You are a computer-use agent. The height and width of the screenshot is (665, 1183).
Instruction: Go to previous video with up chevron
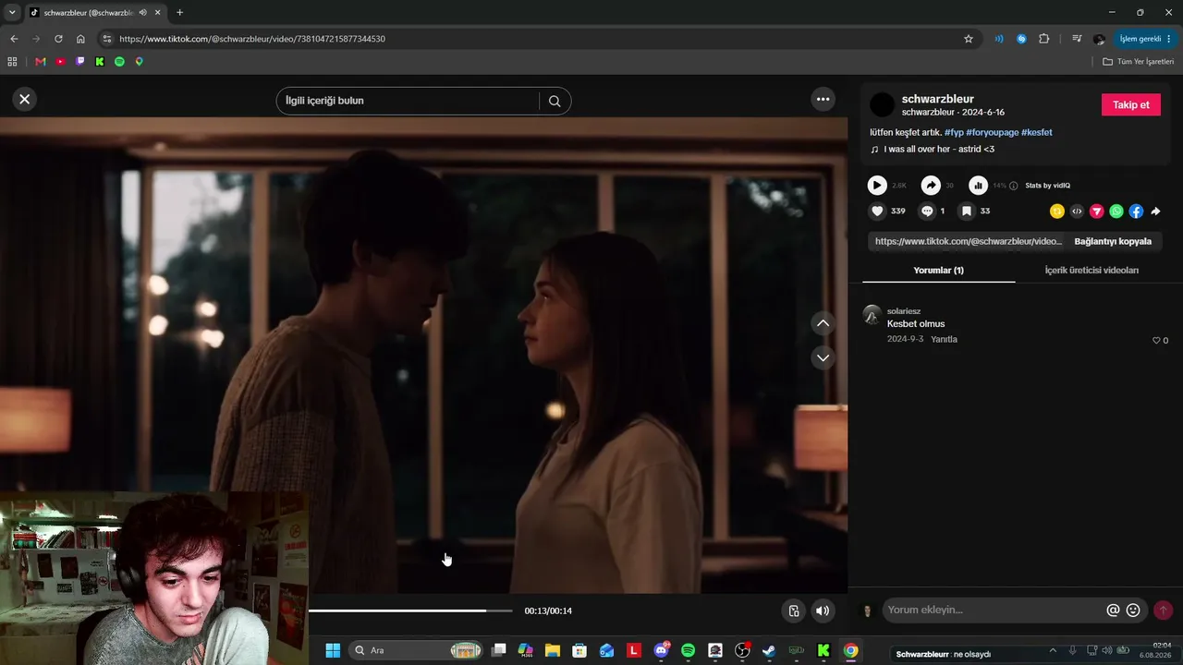(823, 323)
